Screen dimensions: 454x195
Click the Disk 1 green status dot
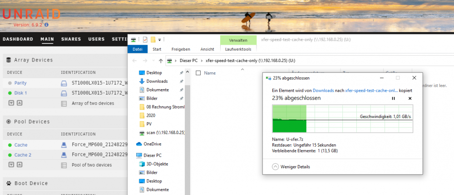click(10, 93)
